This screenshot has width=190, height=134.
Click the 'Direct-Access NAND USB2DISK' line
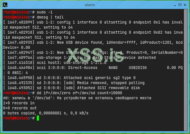click(93, 68)
